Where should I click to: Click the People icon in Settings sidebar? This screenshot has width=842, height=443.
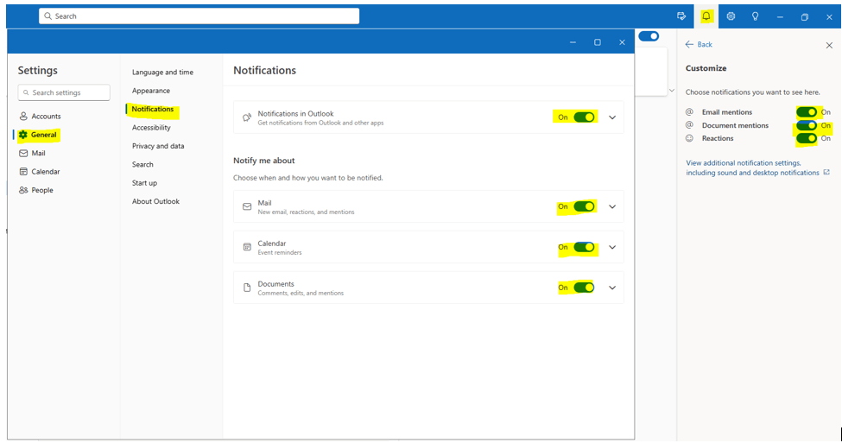point(23,190)
